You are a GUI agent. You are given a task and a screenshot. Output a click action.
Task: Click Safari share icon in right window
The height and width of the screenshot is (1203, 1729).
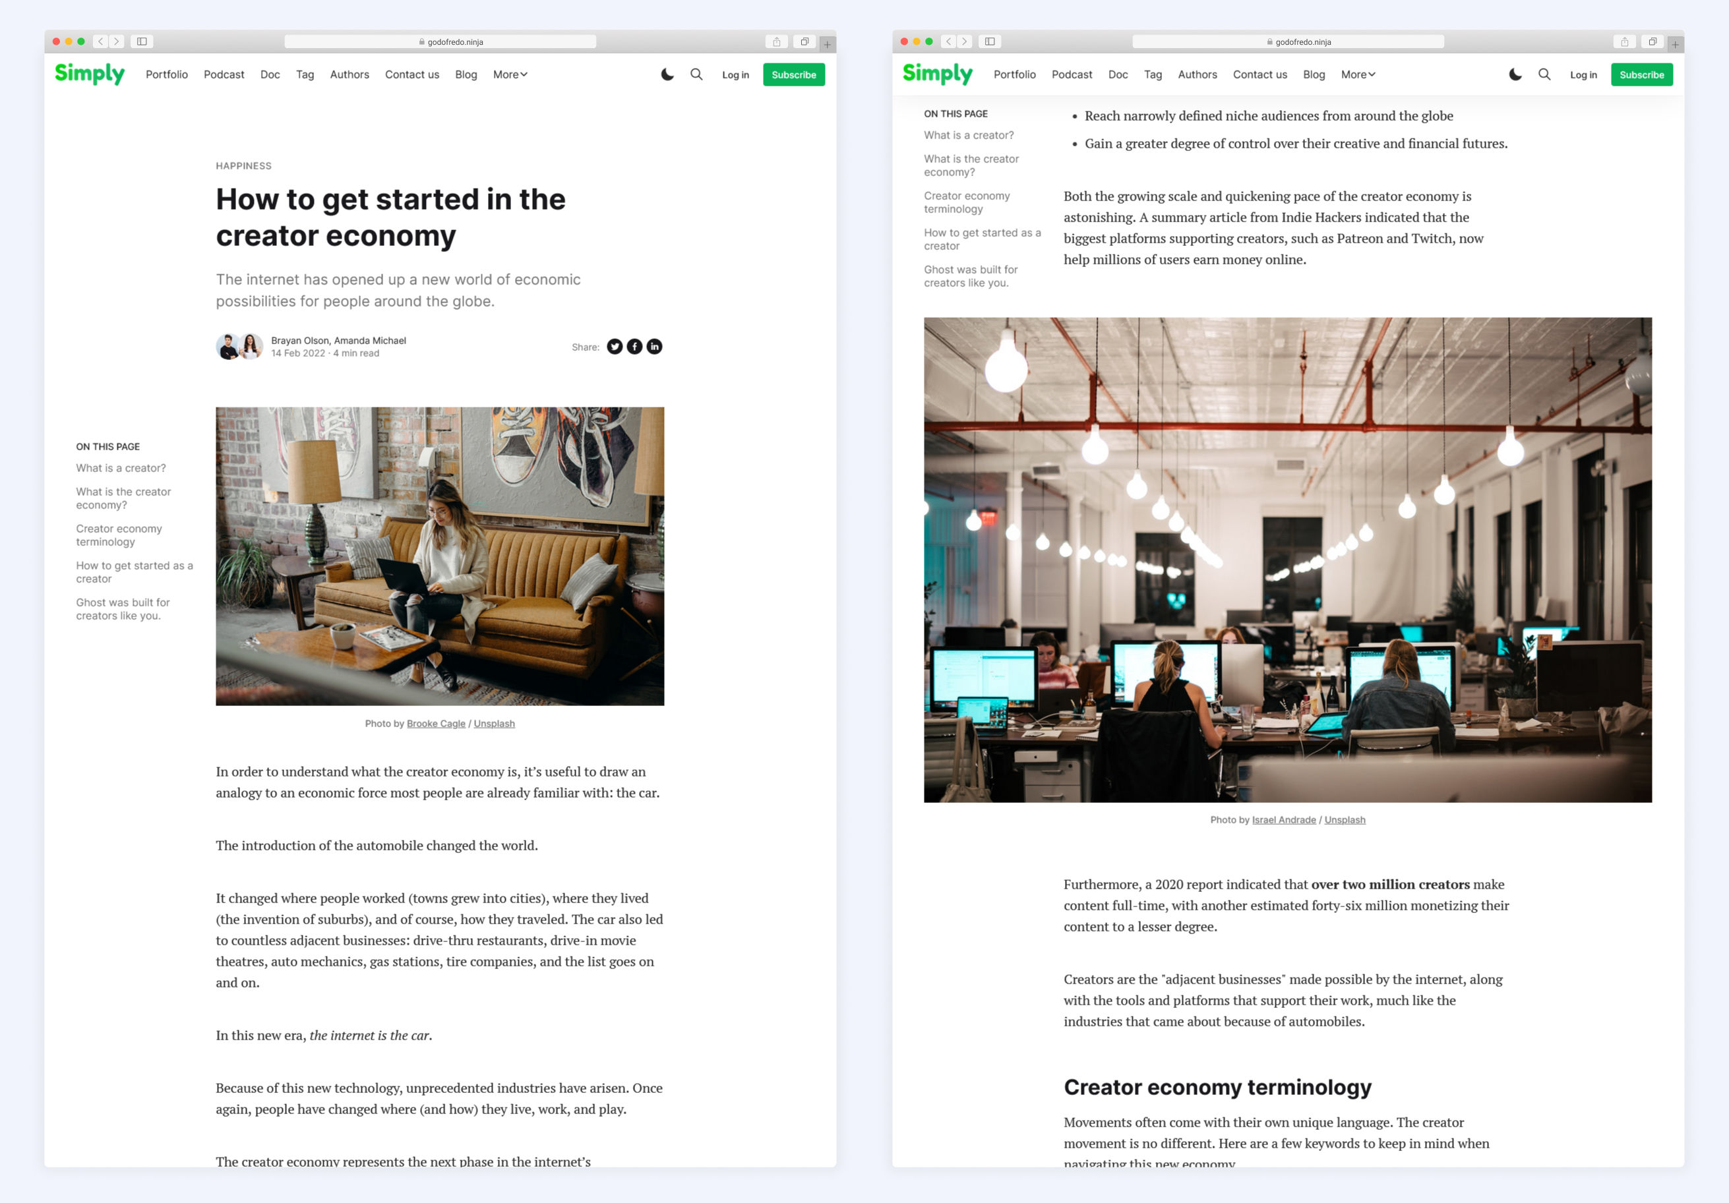tap(1624, 42)
